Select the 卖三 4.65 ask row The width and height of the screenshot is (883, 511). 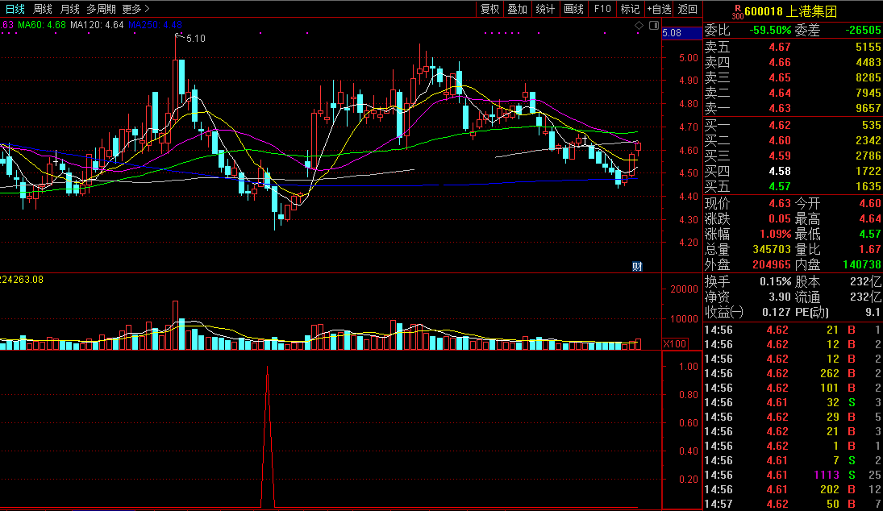793,77
